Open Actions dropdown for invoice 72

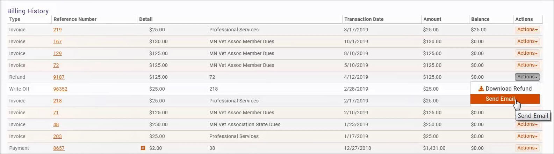click(527, 65)
